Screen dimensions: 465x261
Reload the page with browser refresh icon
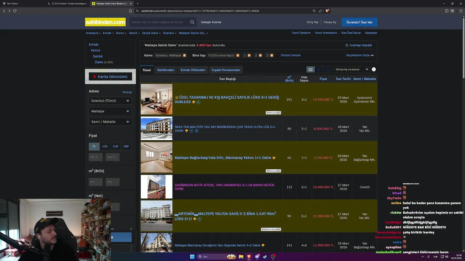15,11
